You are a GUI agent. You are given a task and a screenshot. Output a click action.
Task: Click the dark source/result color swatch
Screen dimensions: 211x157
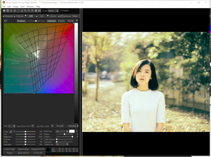click(49, 150)
